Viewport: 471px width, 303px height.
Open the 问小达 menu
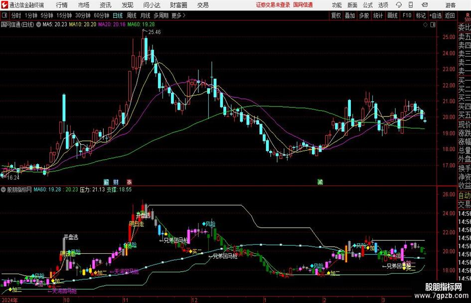point(152,5)
